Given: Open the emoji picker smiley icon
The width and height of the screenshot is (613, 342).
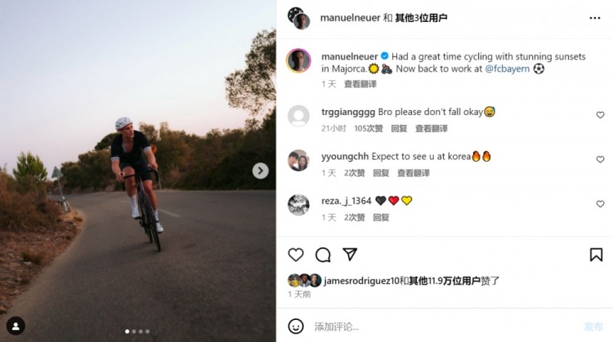Looking at the screenshot, I should 296,326.
